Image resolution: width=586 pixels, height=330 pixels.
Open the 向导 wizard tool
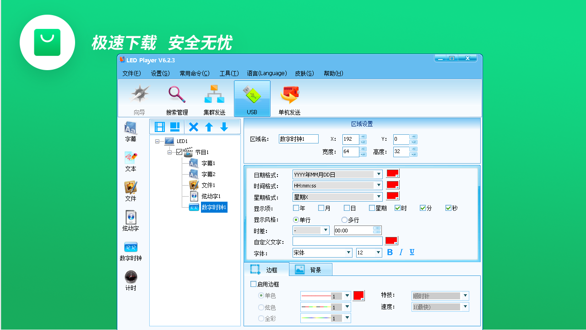tap(139, 98)
